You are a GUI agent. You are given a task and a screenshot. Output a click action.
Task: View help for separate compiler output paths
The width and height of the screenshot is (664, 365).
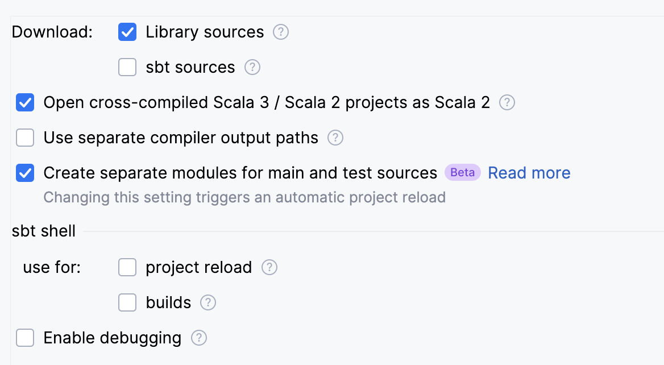pos(335,138)
